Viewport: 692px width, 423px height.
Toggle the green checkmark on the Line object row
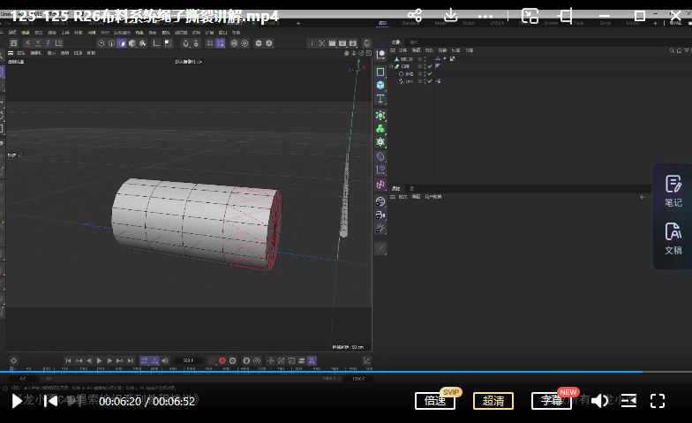[429, 81]
